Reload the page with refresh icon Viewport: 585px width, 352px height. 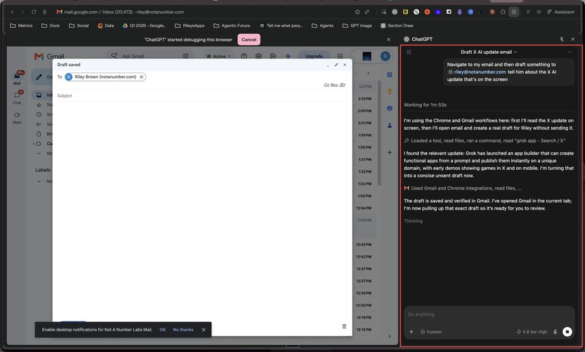point(34,12)
